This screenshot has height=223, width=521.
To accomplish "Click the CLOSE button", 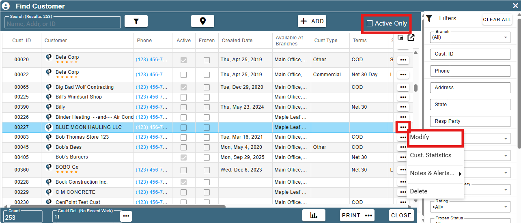I will point(401,215).
